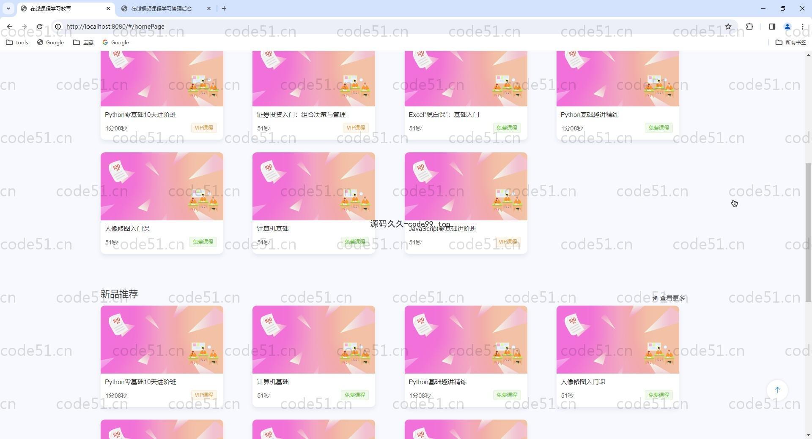812x439 pixels.
Task: Click the VIP课程 tag on 证券投资入门
Action: coord(356,128)
